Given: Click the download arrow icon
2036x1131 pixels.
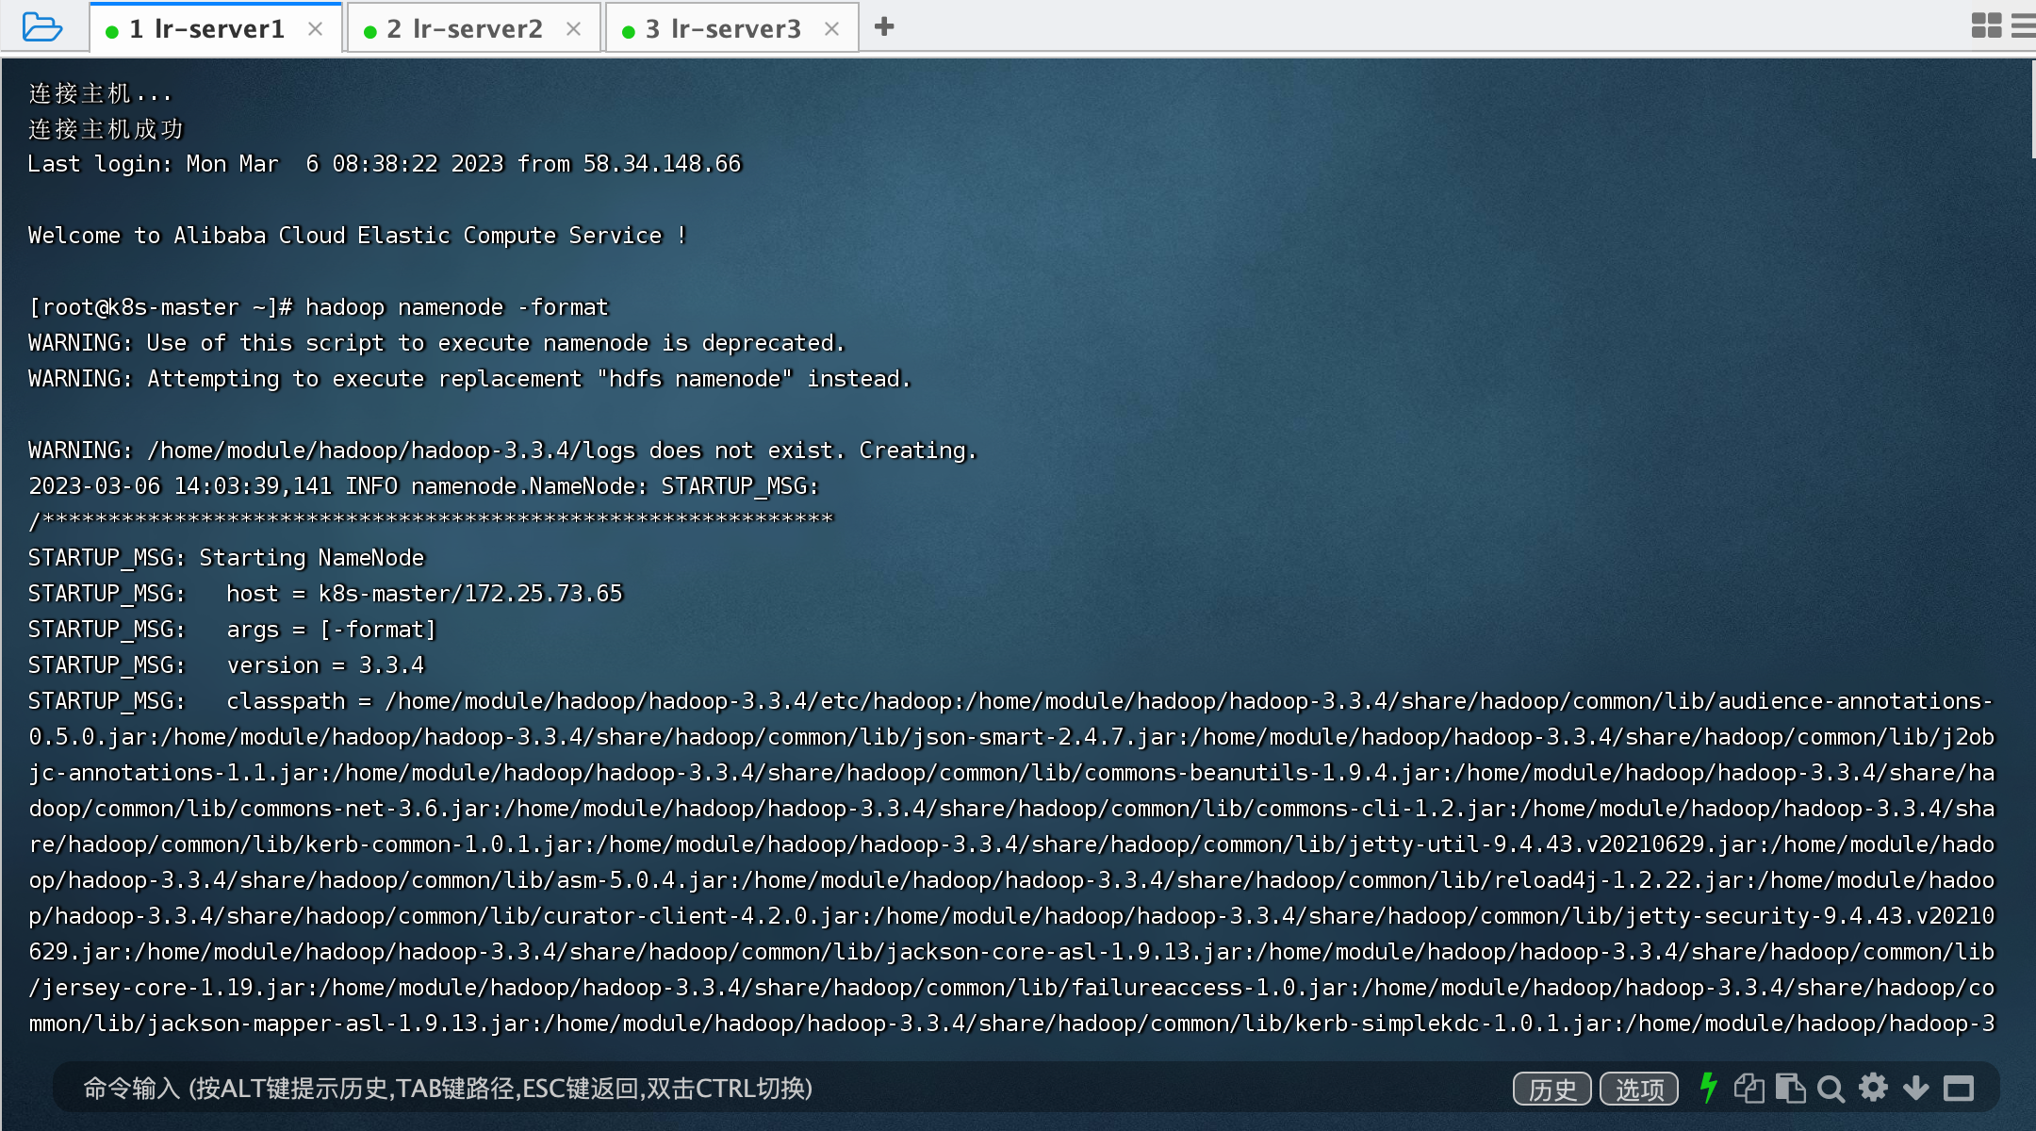Looking at the screenshot, I should click(x=1915, y=1089).
